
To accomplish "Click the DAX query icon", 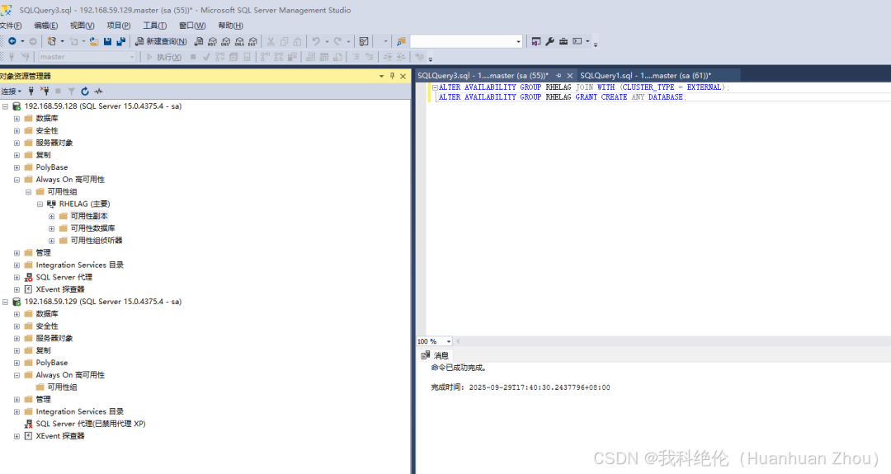I will [253, 41].
